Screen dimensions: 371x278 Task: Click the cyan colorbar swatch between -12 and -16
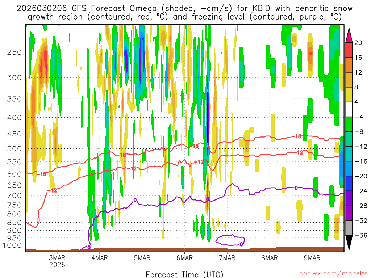pyautogui.click(x=349, y=154)
